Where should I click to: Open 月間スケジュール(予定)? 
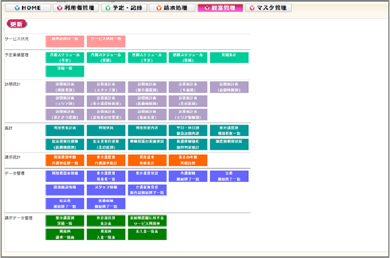(x=65, y=58)
